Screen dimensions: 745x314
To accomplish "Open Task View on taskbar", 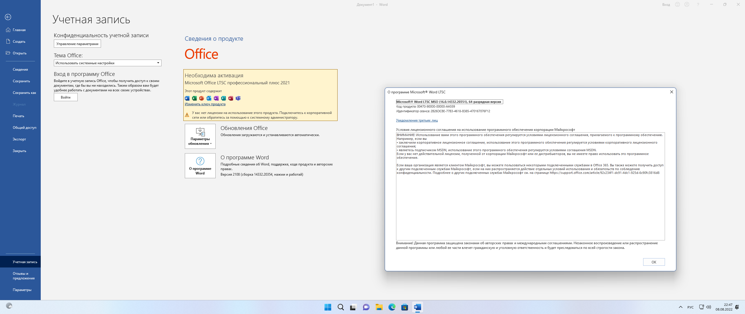I will coord(353,307).
